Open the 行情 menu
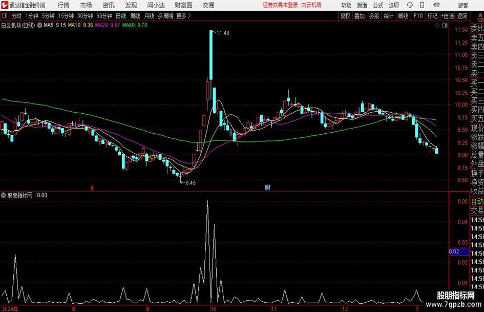The width and height of the screenshot is (484, 312). 64,5
